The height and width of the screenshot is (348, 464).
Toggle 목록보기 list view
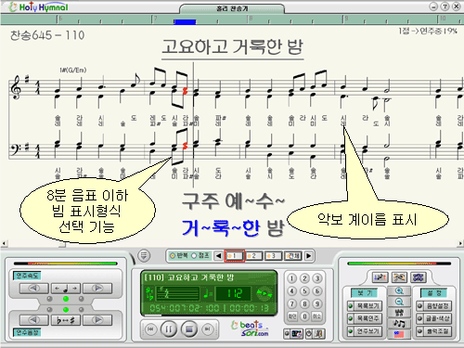(365, 306)
